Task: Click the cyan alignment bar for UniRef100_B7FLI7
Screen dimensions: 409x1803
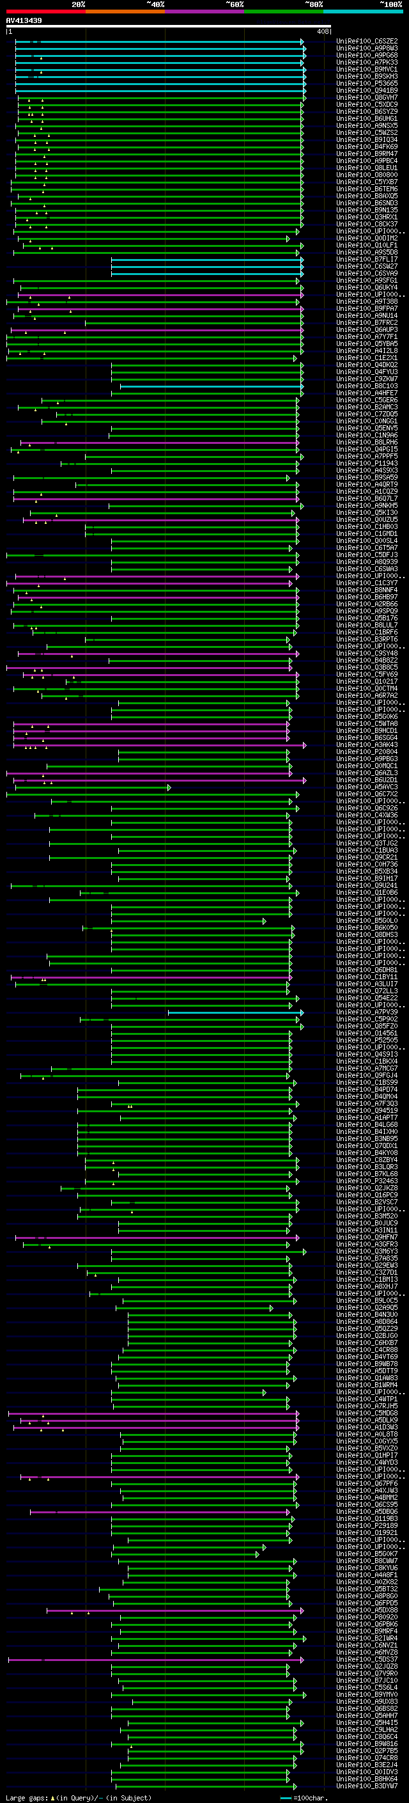Action: pos(207,260)
